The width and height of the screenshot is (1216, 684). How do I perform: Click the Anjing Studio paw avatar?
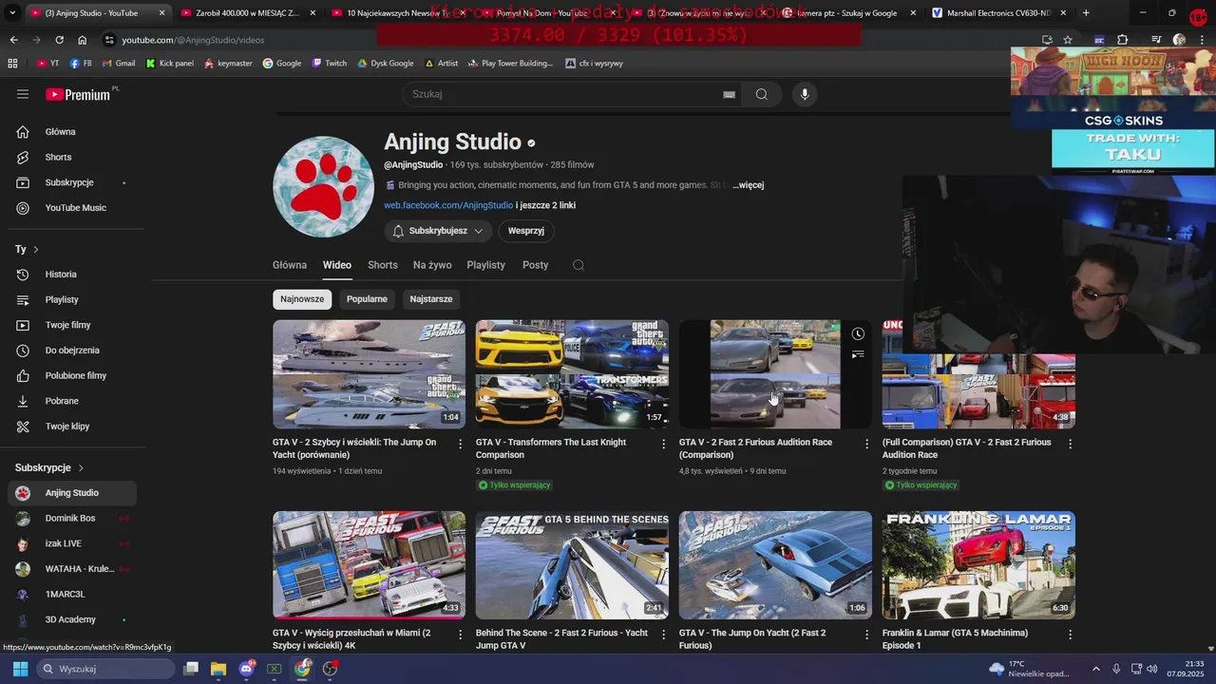pos(323,186)
